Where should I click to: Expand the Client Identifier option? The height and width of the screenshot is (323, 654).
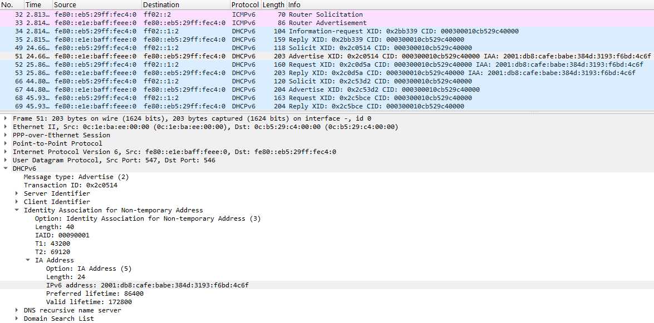click(17, 202)
